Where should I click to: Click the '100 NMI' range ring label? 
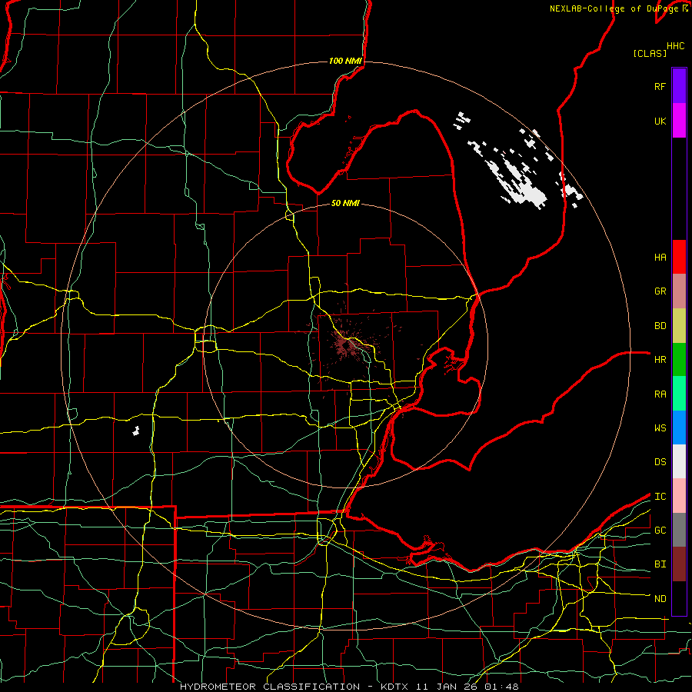[345, 61]
